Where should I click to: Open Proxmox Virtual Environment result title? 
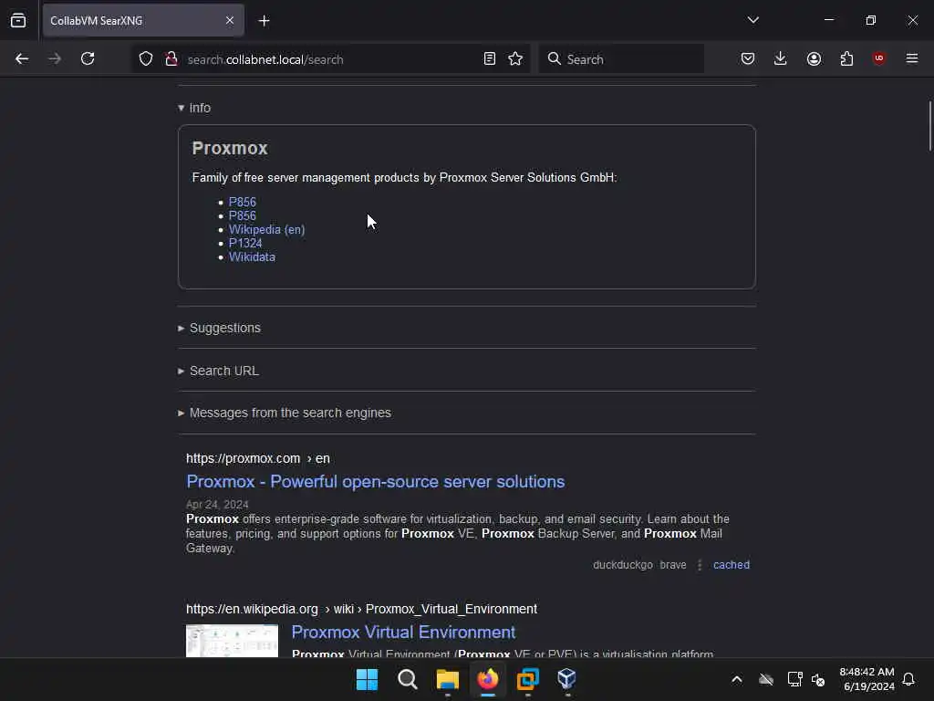(x=403, y=632)
